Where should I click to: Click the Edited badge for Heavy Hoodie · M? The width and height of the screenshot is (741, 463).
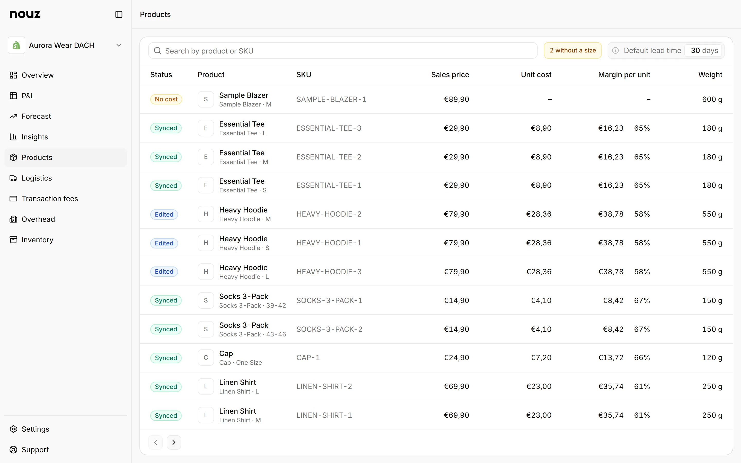click(x=164, y=214)
